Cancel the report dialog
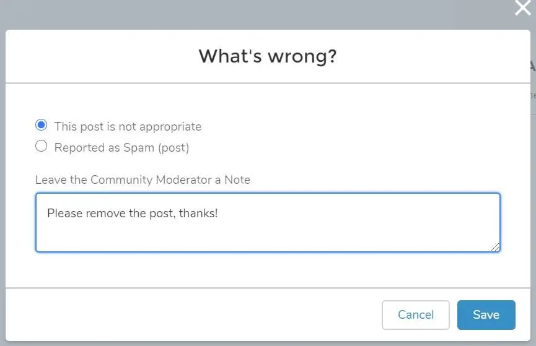Viewport: 536px width, 346px height. [x=415, y=315]
